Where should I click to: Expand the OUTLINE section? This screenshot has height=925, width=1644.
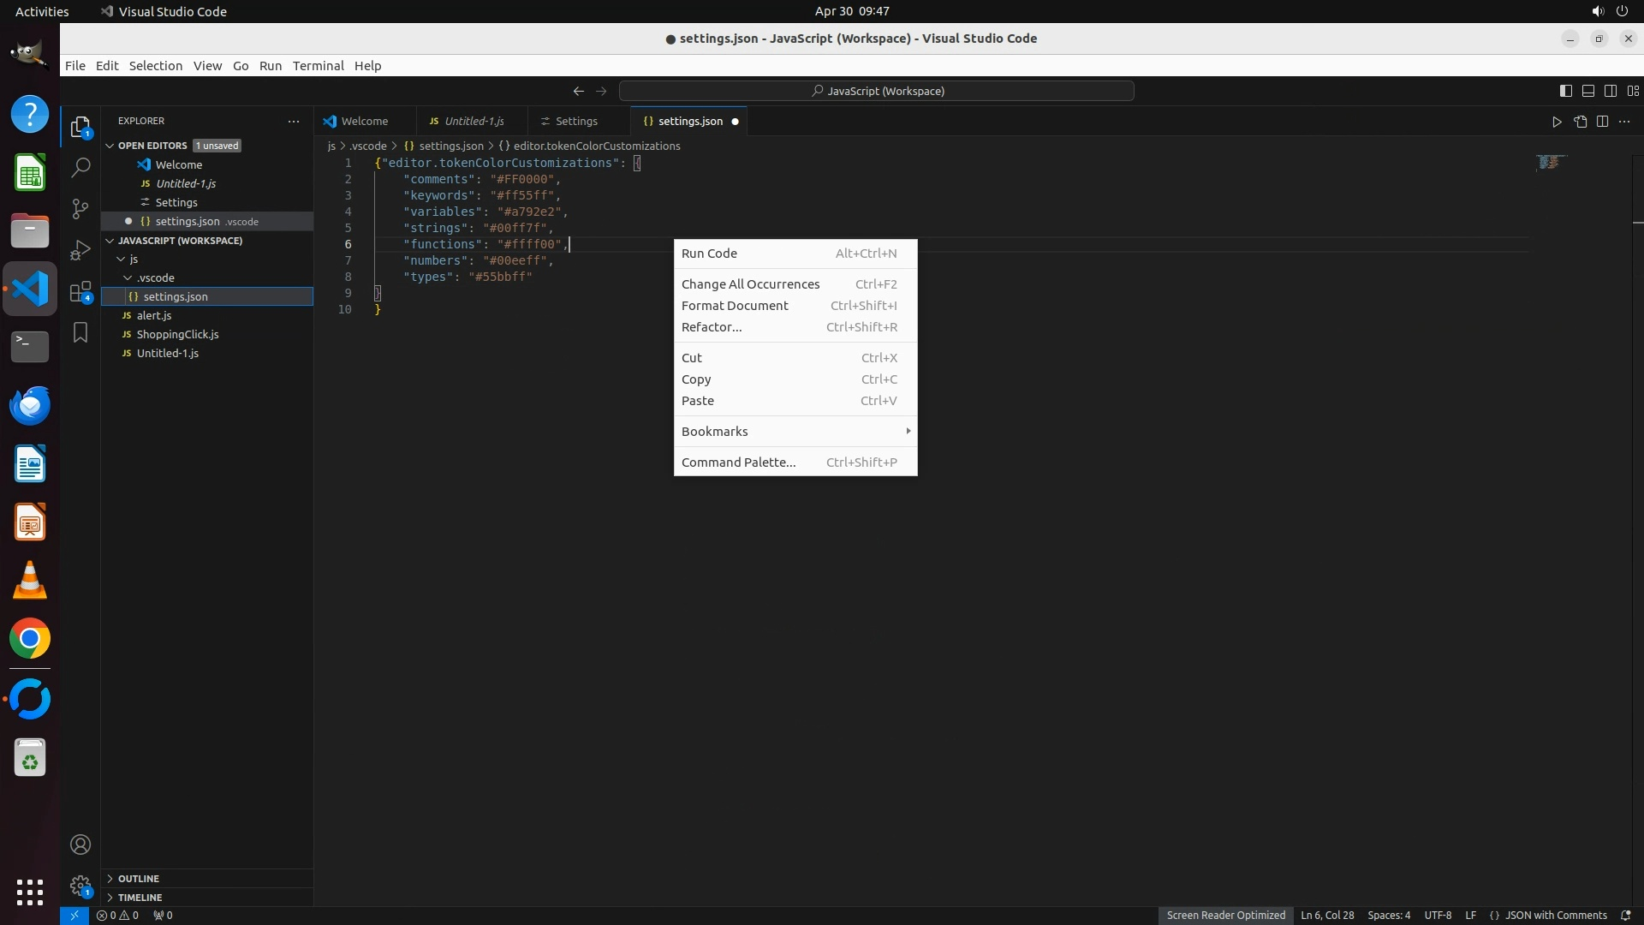coord(139,879)
